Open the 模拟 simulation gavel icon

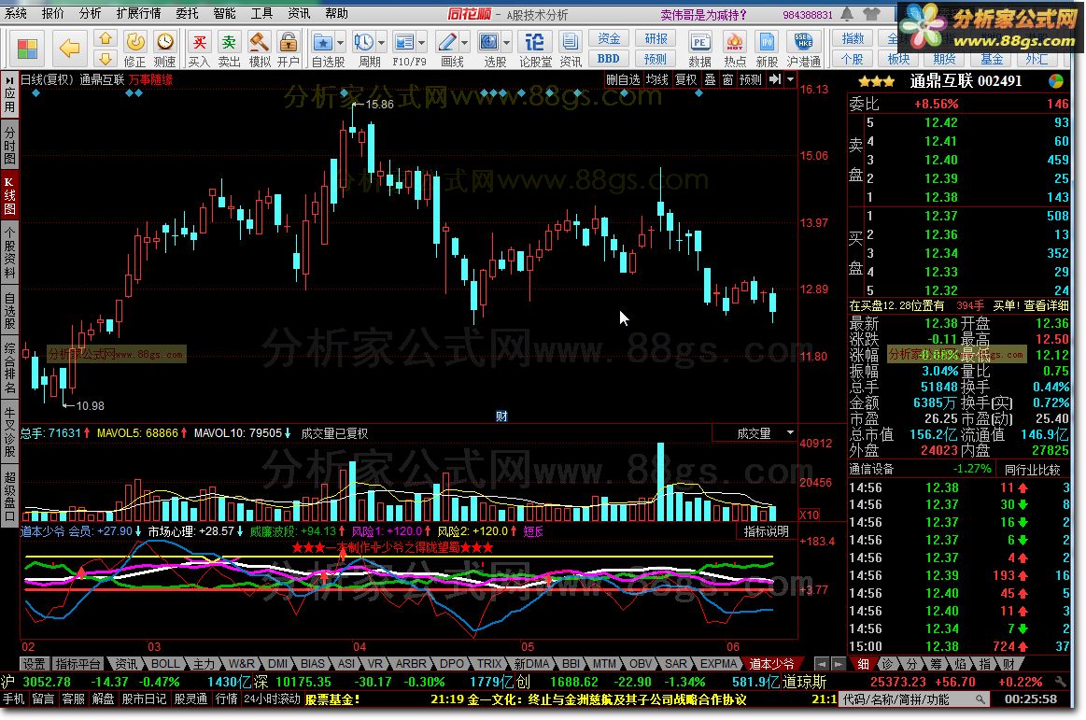click(259, 42)
